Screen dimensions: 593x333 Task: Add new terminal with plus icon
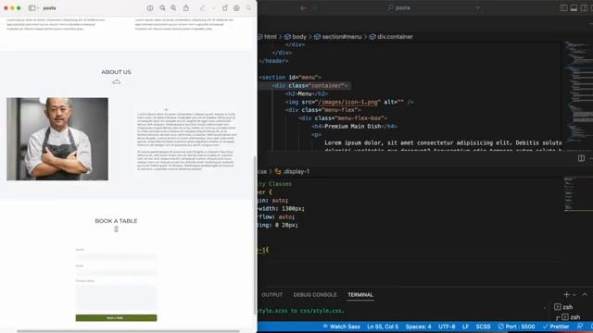click(566, 294)
